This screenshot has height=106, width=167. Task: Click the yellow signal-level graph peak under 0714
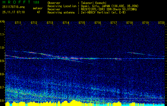pos(74,102)
